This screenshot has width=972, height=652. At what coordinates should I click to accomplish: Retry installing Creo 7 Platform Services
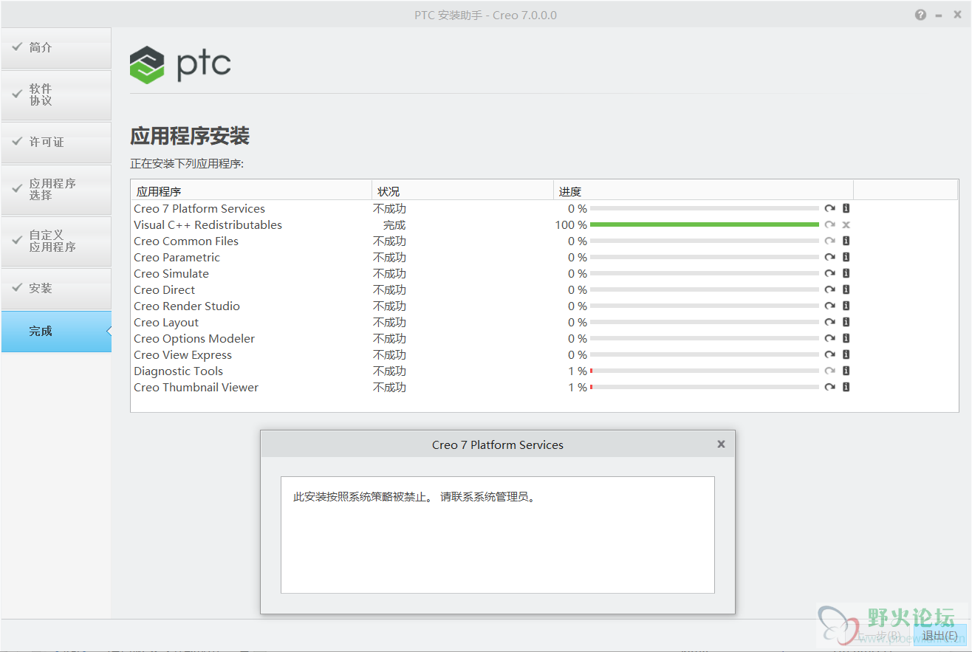829,208
